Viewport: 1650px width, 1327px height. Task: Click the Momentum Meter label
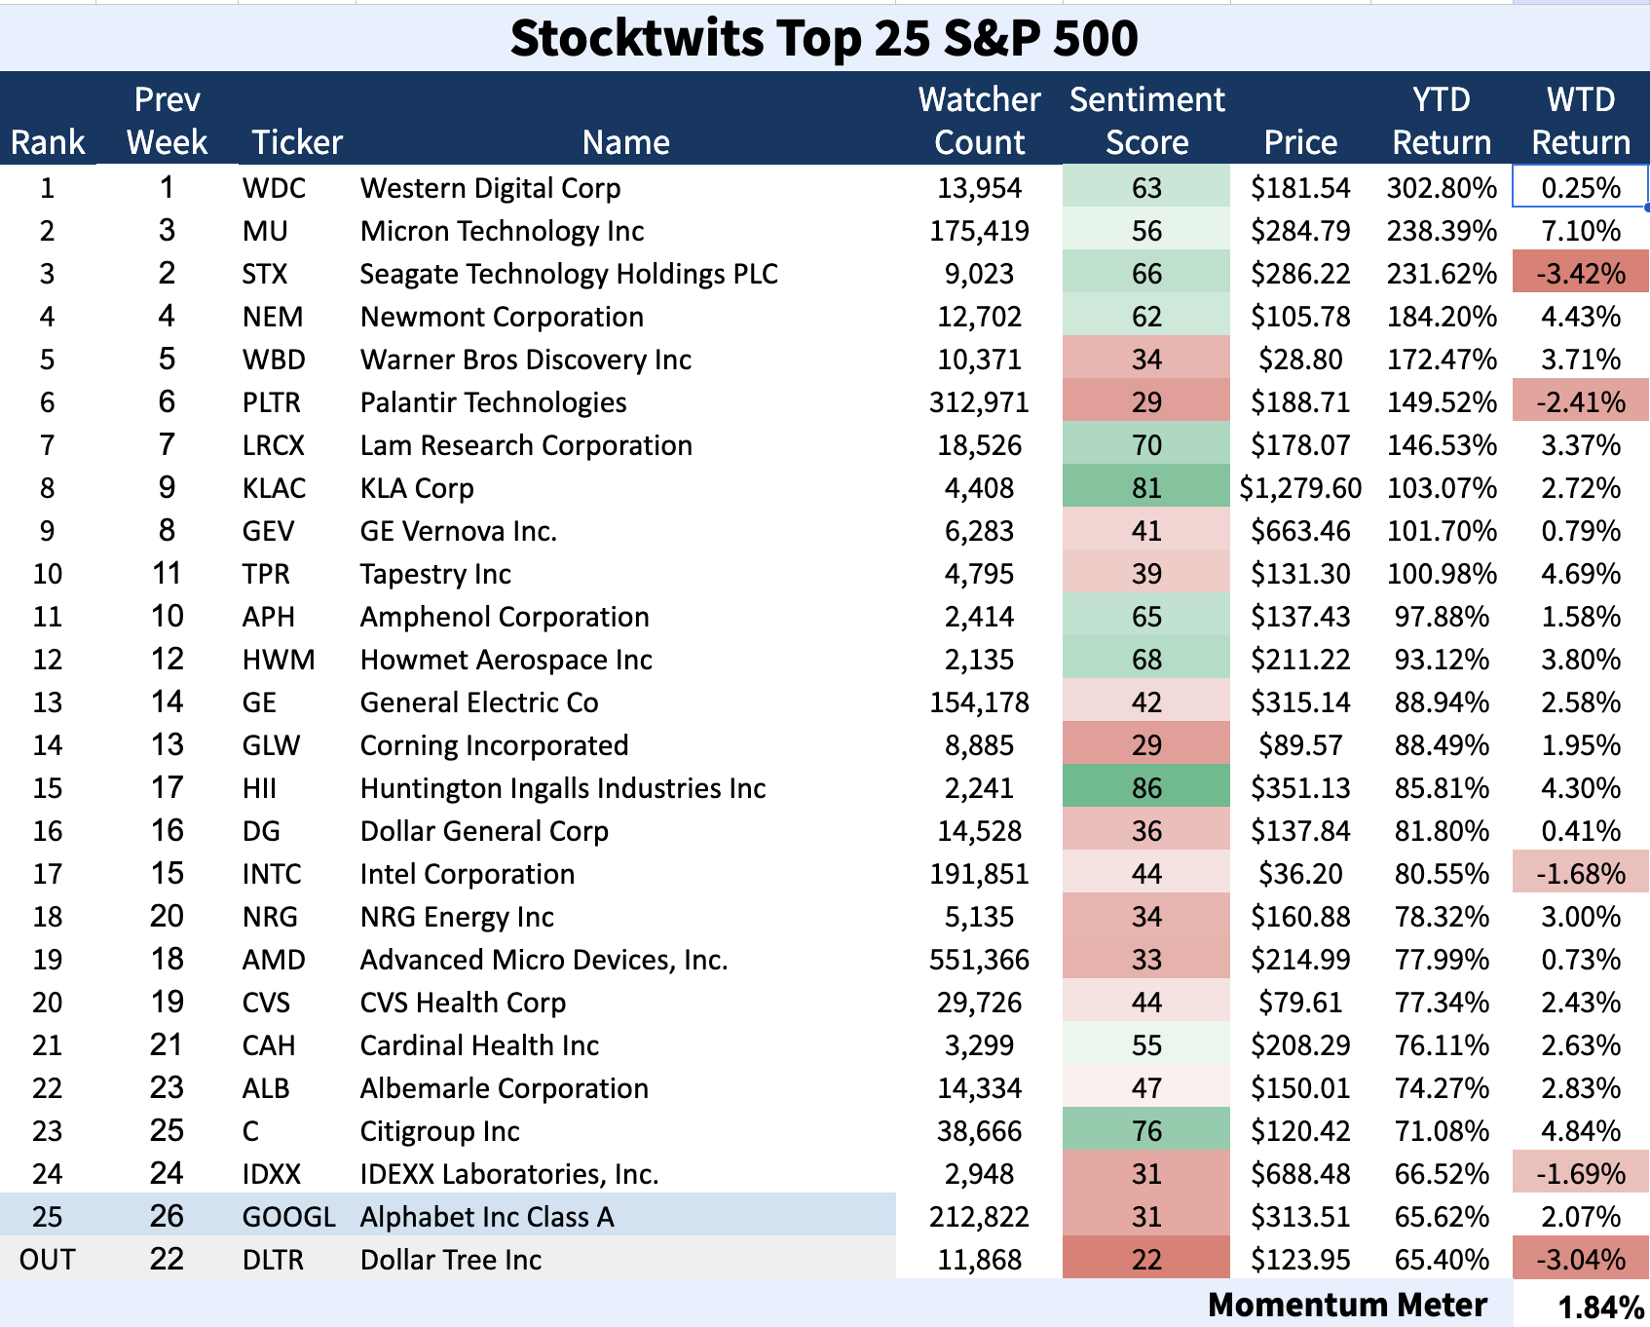(1347, 1305)
